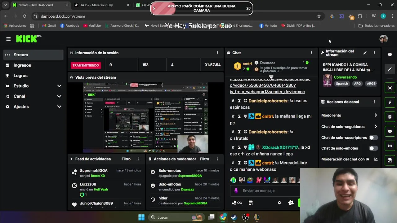Open the Feed de actividades Filtro

[x=126, y=159]
